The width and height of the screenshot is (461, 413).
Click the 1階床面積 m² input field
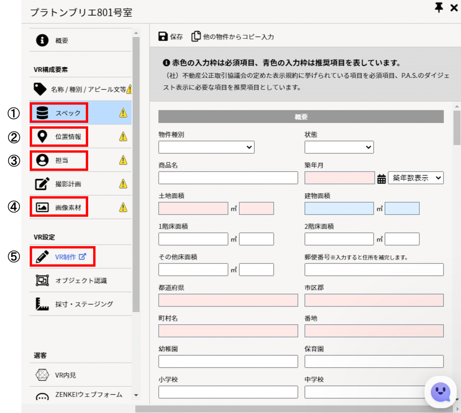[193, 239]
